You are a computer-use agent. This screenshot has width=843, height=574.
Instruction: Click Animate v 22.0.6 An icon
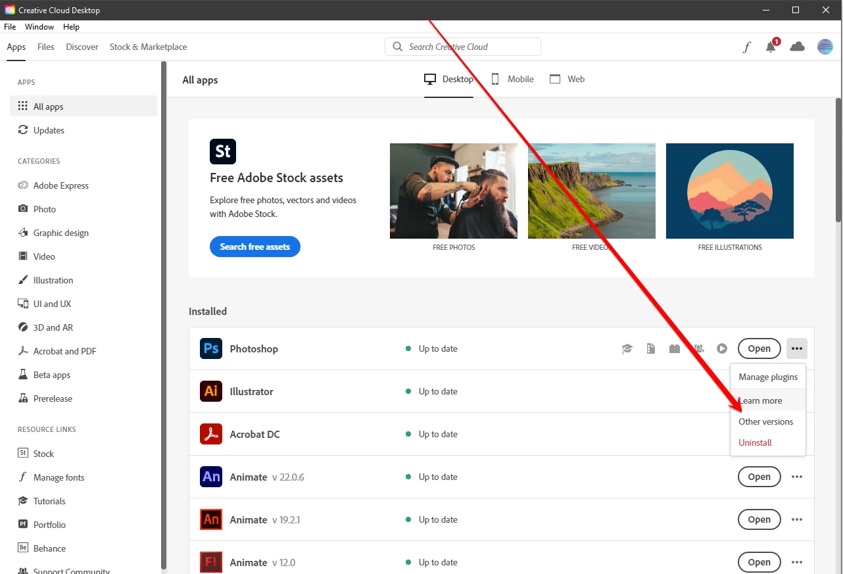click(x=211, y=477)
